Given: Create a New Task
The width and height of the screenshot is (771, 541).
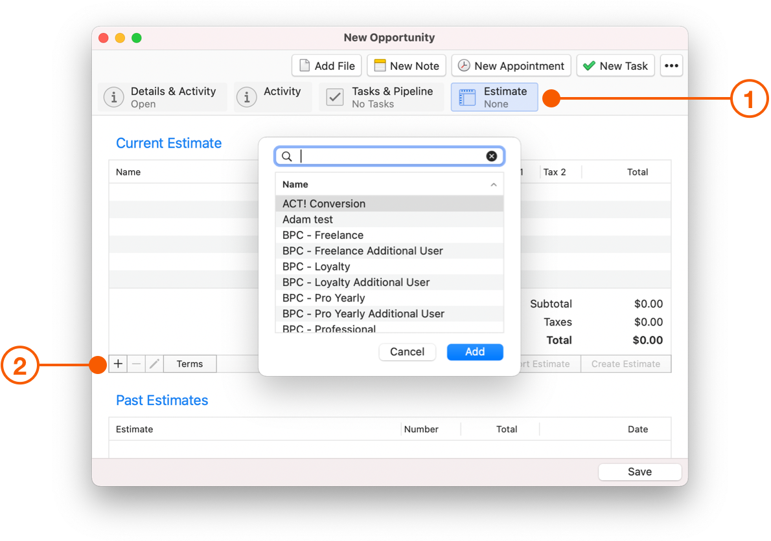Looking at the screenshot, I should pos(616,66).
